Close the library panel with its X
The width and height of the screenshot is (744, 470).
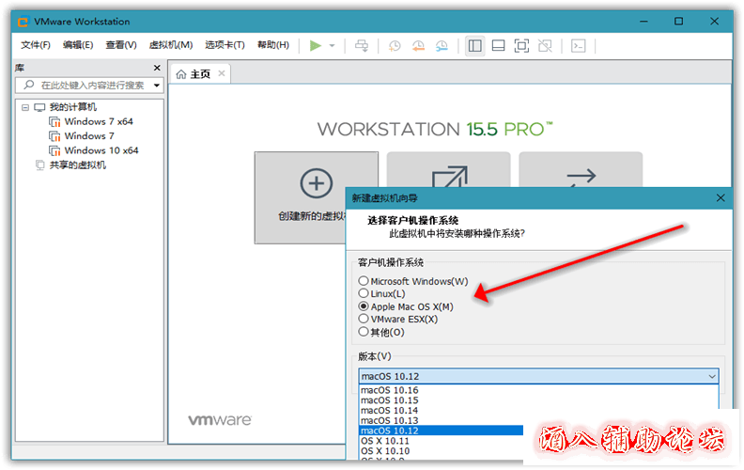[157, 68]
